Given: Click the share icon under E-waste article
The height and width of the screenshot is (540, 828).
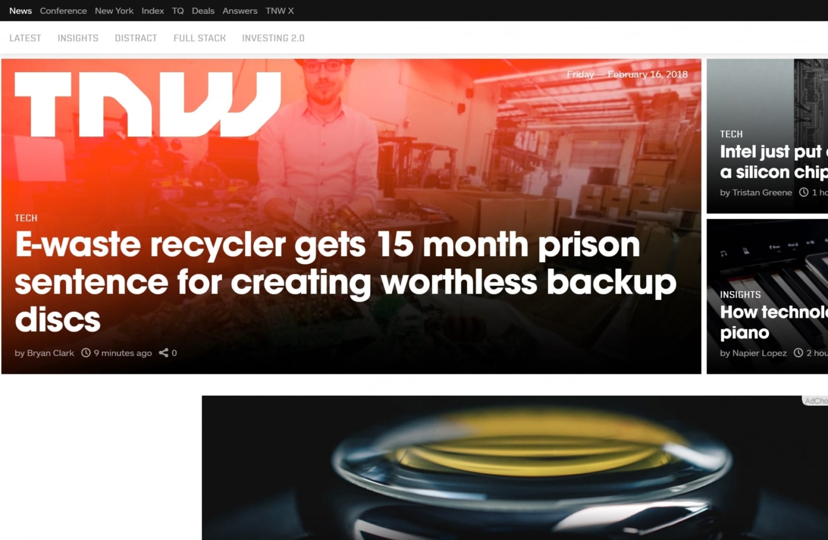Looking at the screenshot, I should coord(163,353).
